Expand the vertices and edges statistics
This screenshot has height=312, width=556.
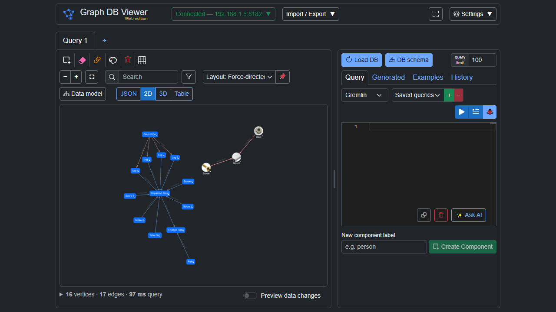point(111,294)
